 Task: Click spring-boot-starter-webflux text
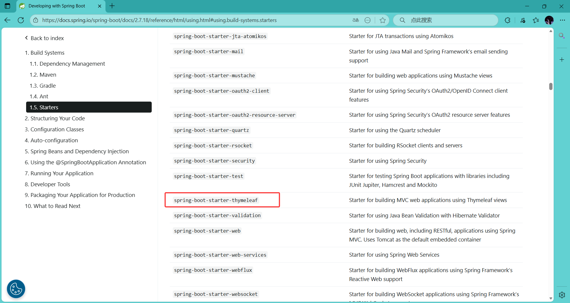pyautogui.click(x=213, y=270)
